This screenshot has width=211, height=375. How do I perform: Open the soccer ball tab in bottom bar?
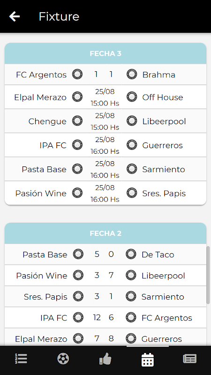(x=63, y=359)
